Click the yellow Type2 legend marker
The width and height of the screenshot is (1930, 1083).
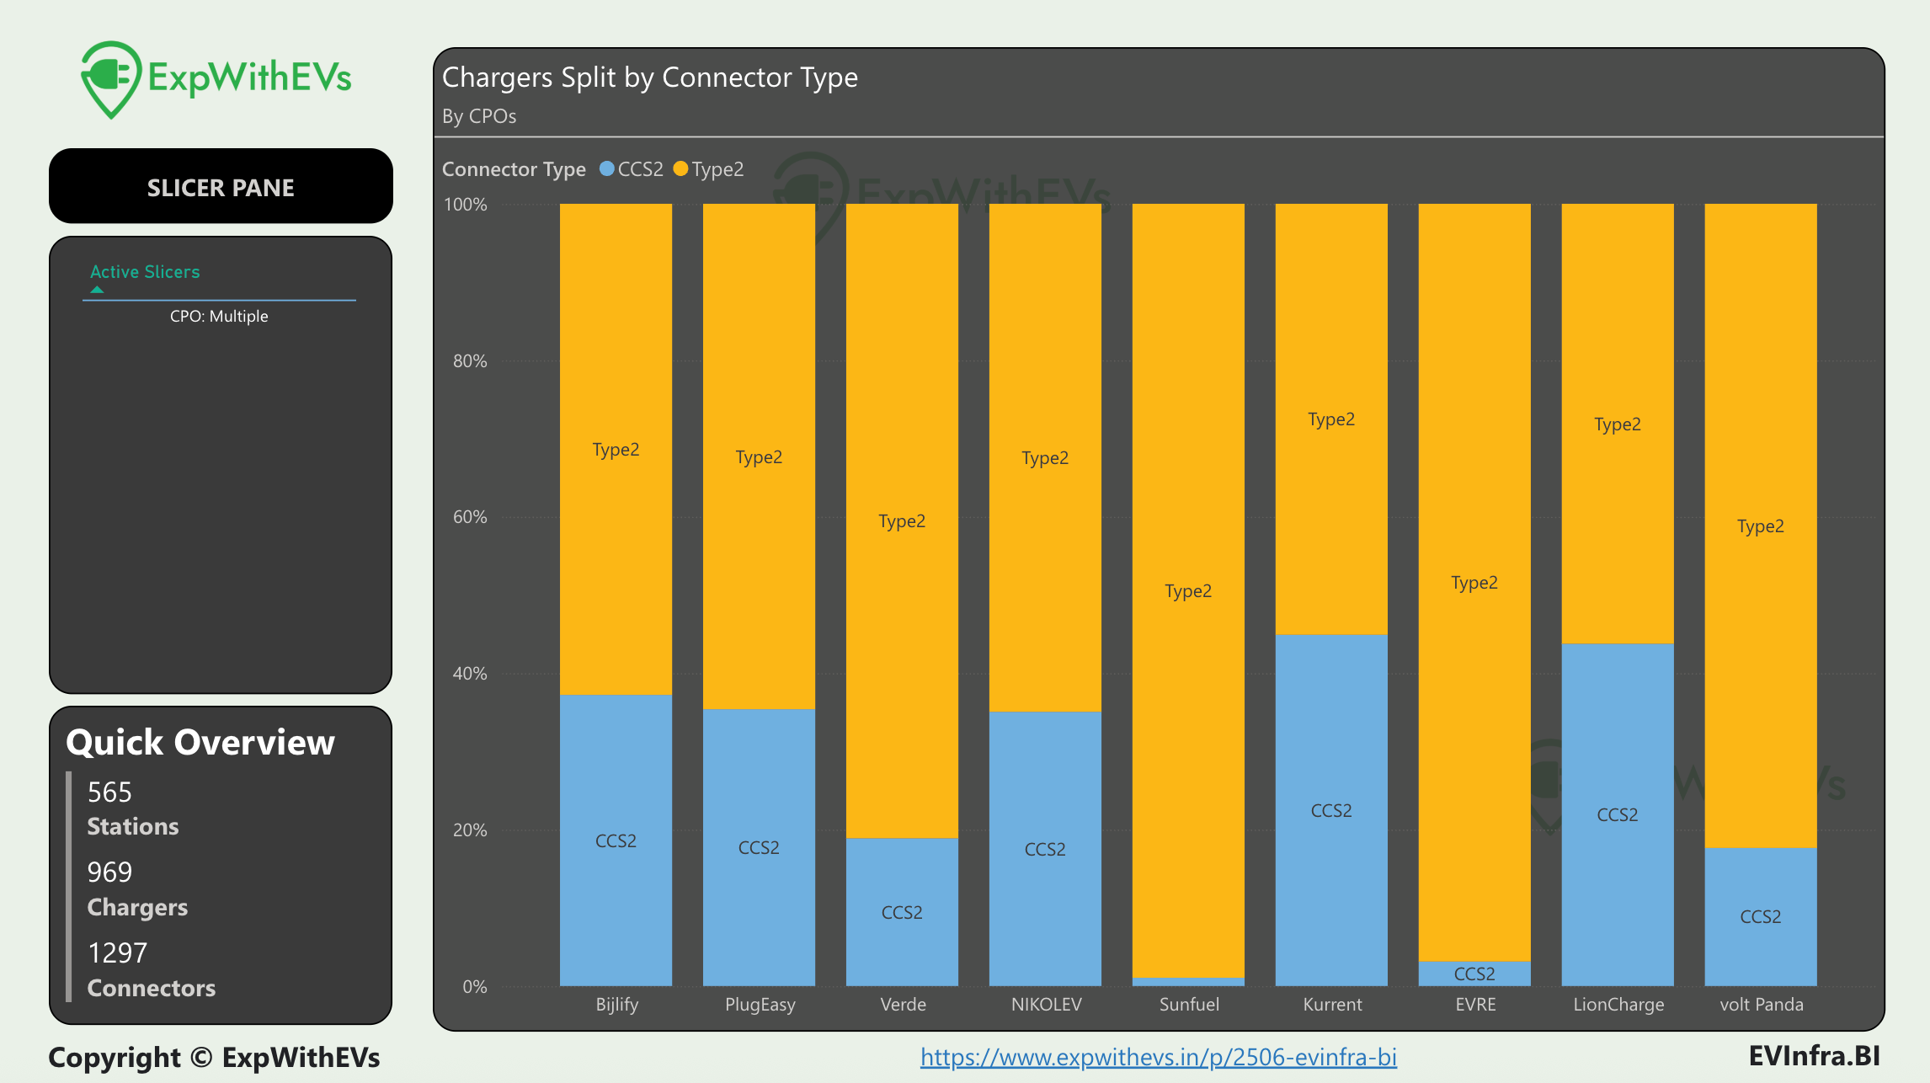[680, 169]
